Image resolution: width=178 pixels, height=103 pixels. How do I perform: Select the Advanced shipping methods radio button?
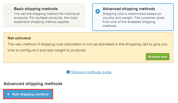[98, 11]
